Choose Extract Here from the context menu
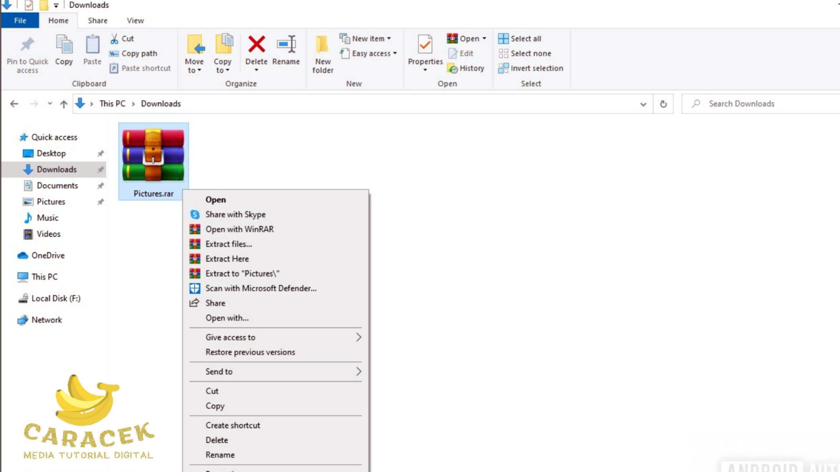This screenshot has width=840, height=472. point(227,259)
